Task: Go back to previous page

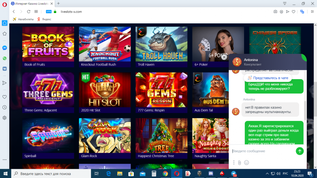Action: [14, 12]
